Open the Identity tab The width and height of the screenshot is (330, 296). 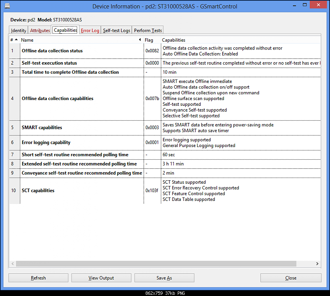coord(18,30)
